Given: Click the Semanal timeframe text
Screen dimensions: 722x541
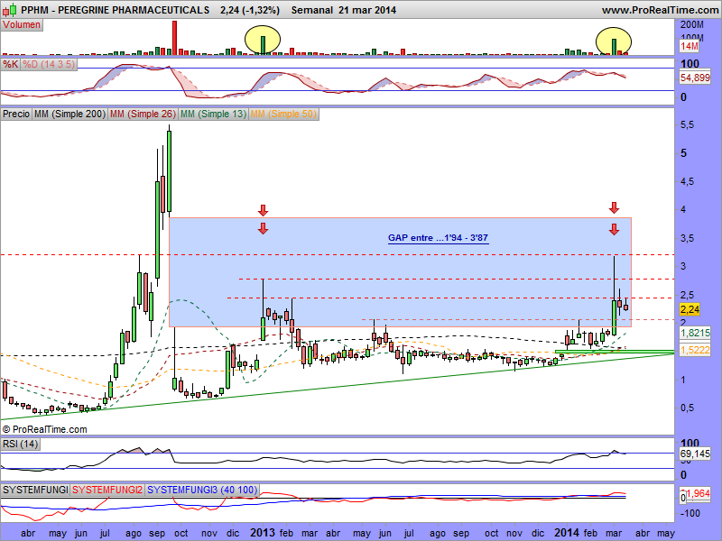Looking at the screenshot, I should coord(311,10).
